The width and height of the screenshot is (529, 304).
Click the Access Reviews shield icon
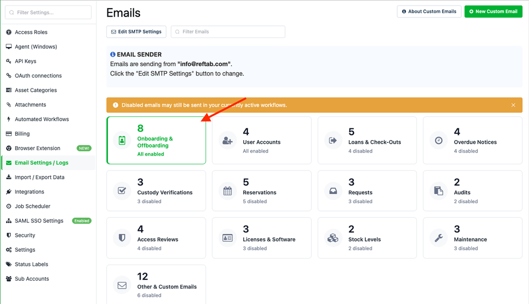[122, 238]
